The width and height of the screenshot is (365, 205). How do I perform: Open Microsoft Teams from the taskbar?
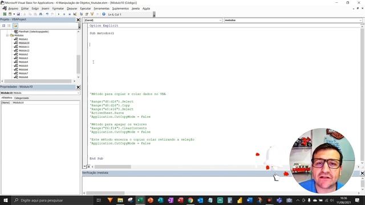point(279,200)
